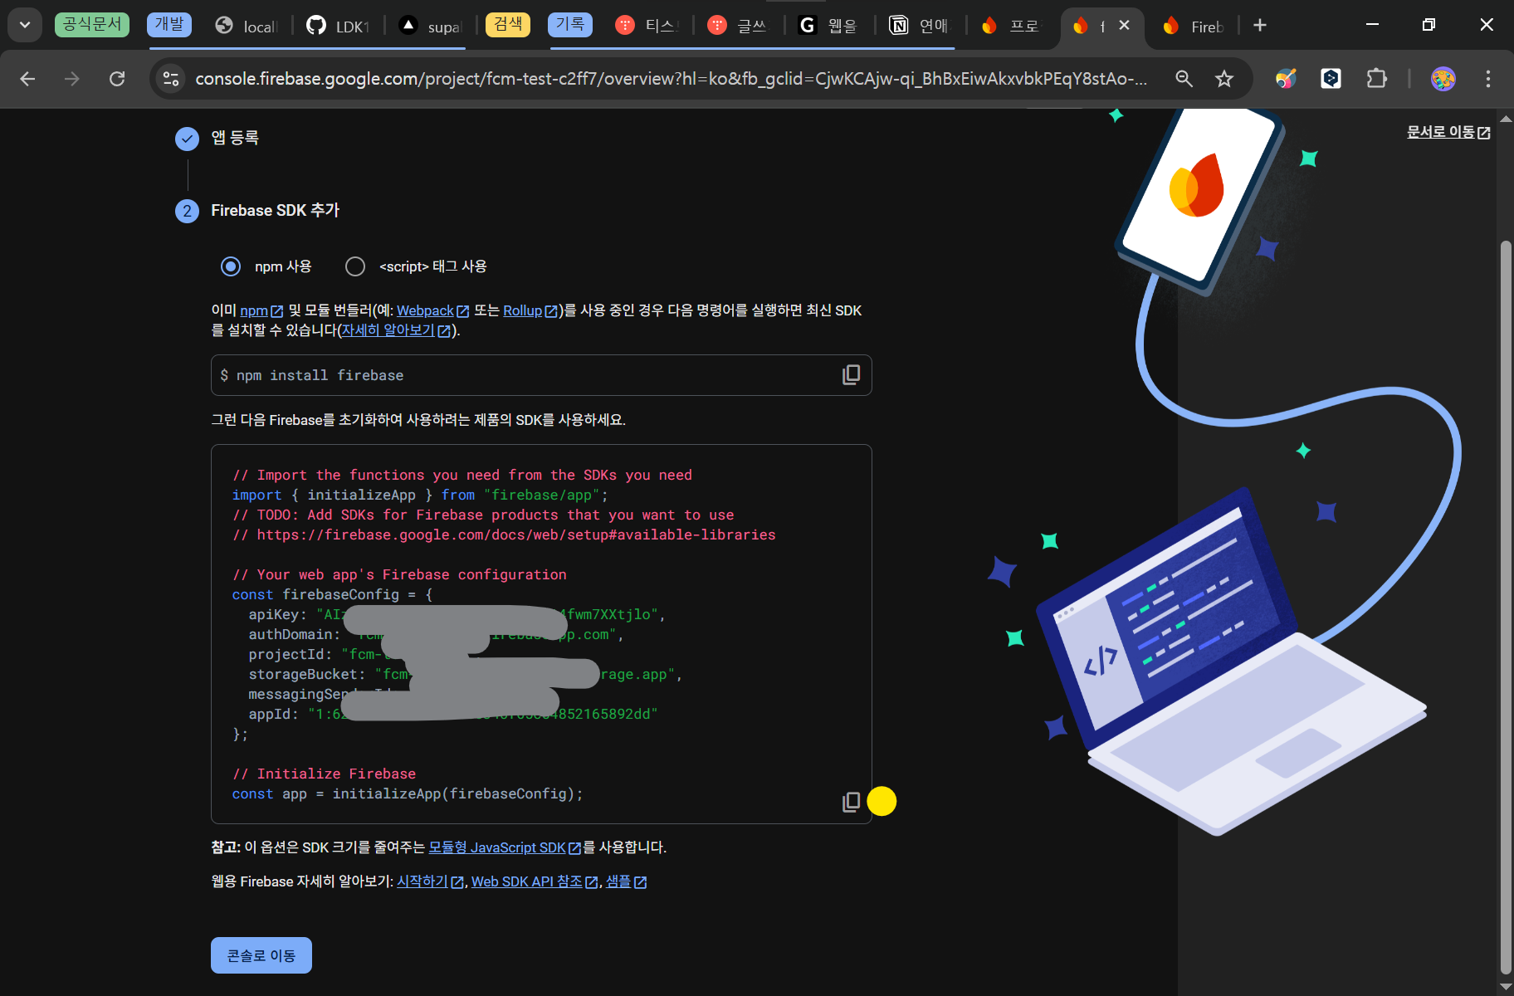Viewport: 1514px width, 996px height.
Task: Open the Extensions puzzle icon
Action: [x=1377, y=79]
